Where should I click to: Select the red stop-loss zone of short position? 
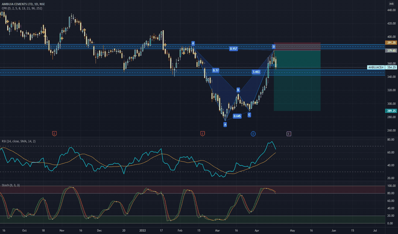point(297,46)
